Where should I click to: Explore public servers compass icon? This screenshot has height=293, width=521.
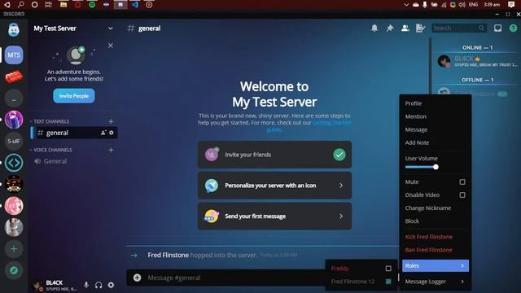[x=14, y=270]
